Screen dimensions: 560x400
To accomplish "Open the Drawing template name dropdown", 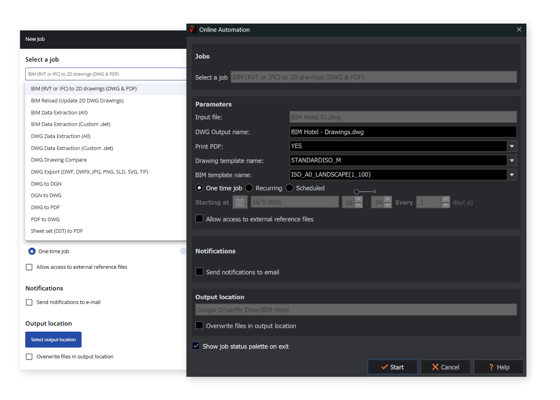I will [x=512, y=161].
